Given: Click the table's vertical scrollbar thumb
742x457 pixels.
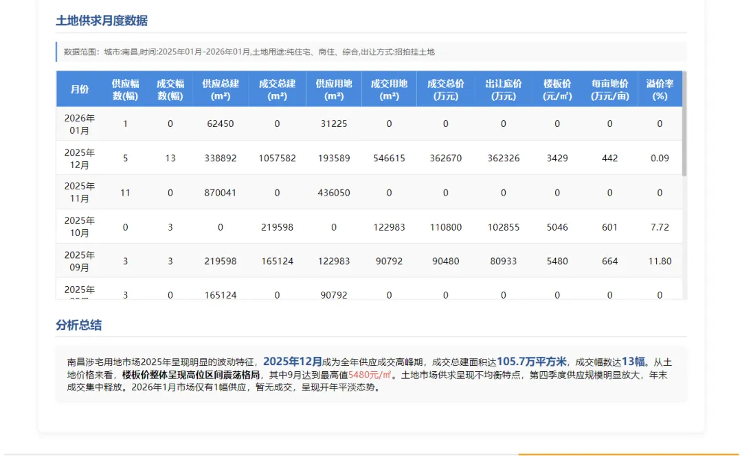Looking at the screenshot, I should (x=684, y=124).
